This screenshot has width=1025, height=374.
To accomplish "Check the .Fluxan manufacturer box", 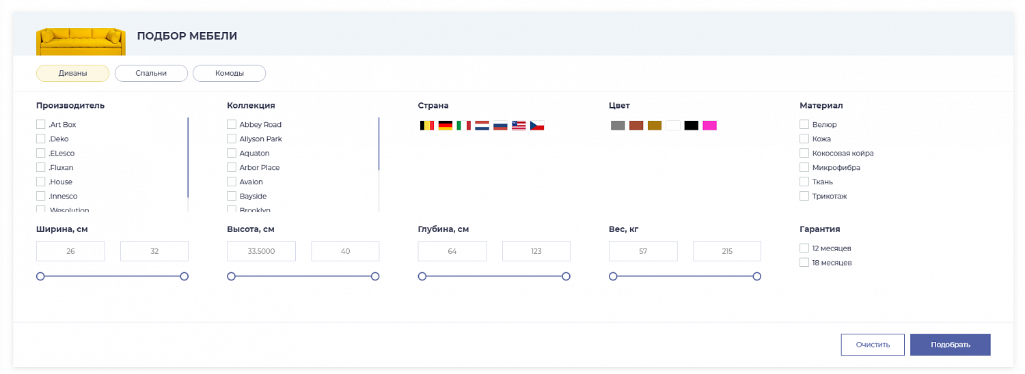I will tap(41, 167).
